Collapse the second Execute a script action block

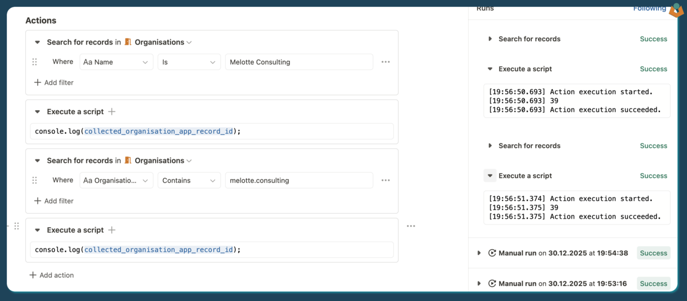(x=38, y=230)
